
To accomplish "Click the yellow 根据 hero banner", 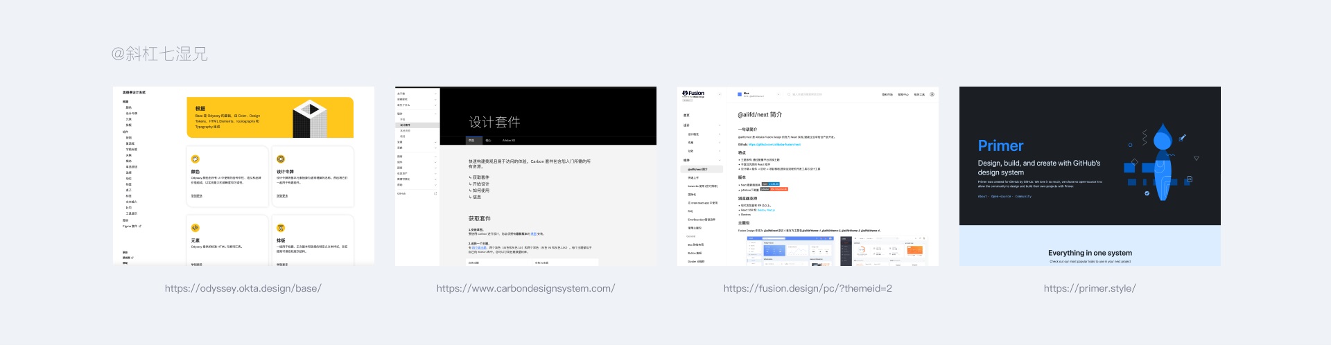I will pyautogui.click(x=270, y=117).
